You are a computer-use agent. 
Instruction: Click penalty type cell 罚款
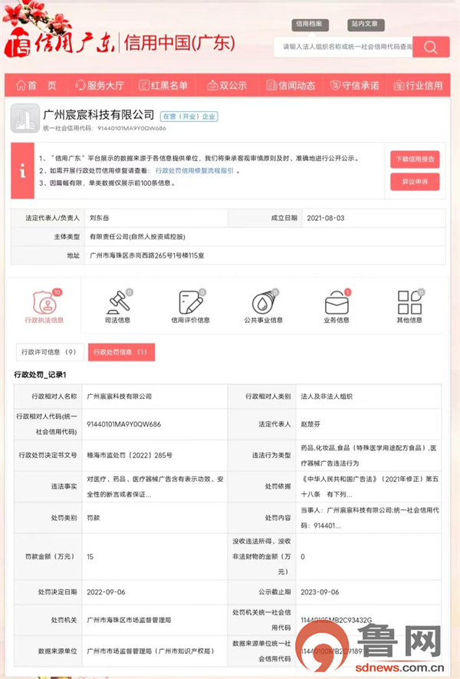(93, 517)
